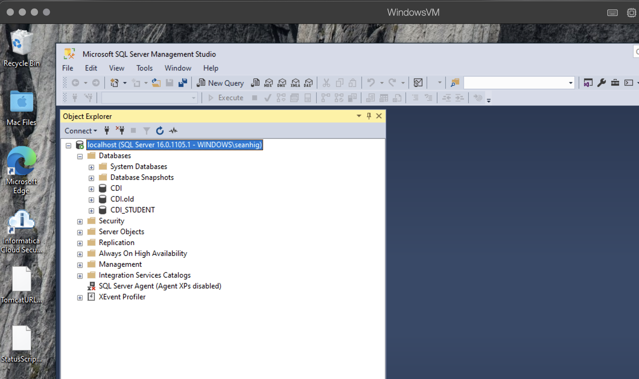Expand the CDI.old database node

[91, 200]
